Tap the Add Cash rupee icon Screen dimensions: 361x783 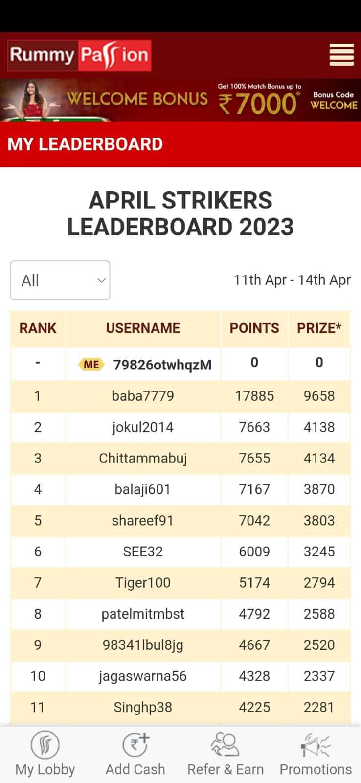click(x=135, y=745)
